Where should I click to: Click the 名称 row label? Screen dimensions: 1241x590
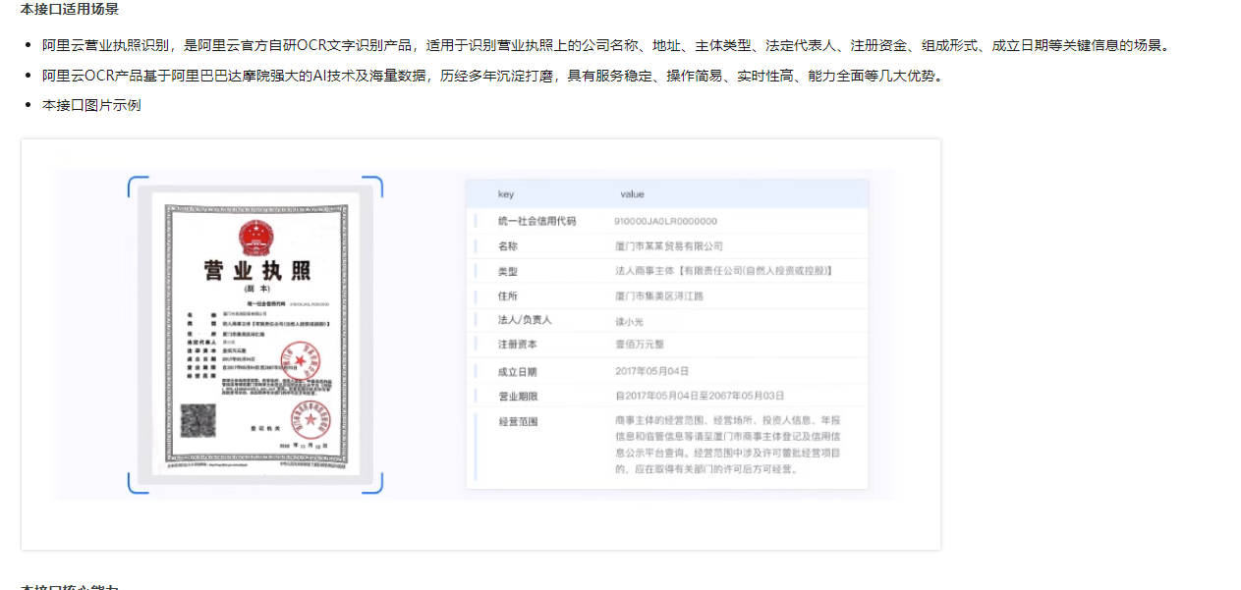[x=508, y=246]
